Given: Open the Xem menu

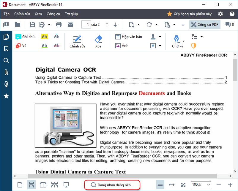Looking at the screenshot, I should pyautogui.click(x=38, y=14).
